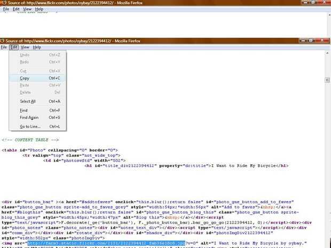
Task: Click the front window vertical scrollbar thumb
Action: (327, 80)
